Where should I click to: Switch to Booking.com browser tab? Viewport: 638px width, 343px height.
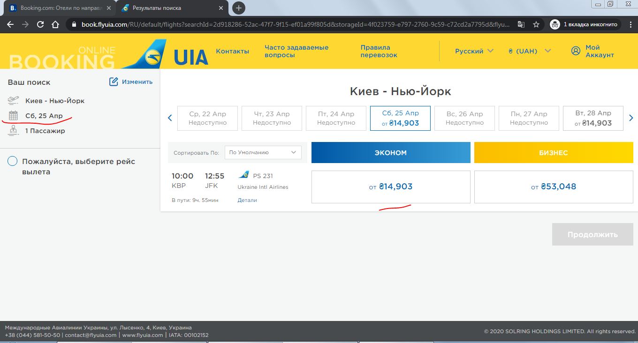pos(59,8)
